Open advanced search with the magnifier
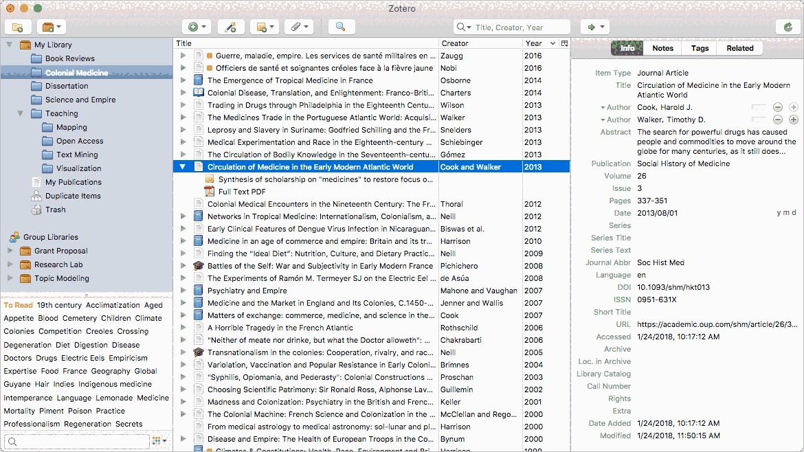Image resolution: width=804 pixels, height=452 pixels. [341, 27]
